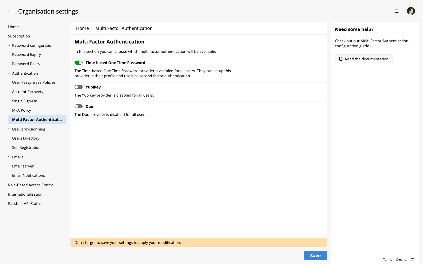Go to Password Expiry
The width and height of the screenshot is (423, 264).
click(26, 55)
